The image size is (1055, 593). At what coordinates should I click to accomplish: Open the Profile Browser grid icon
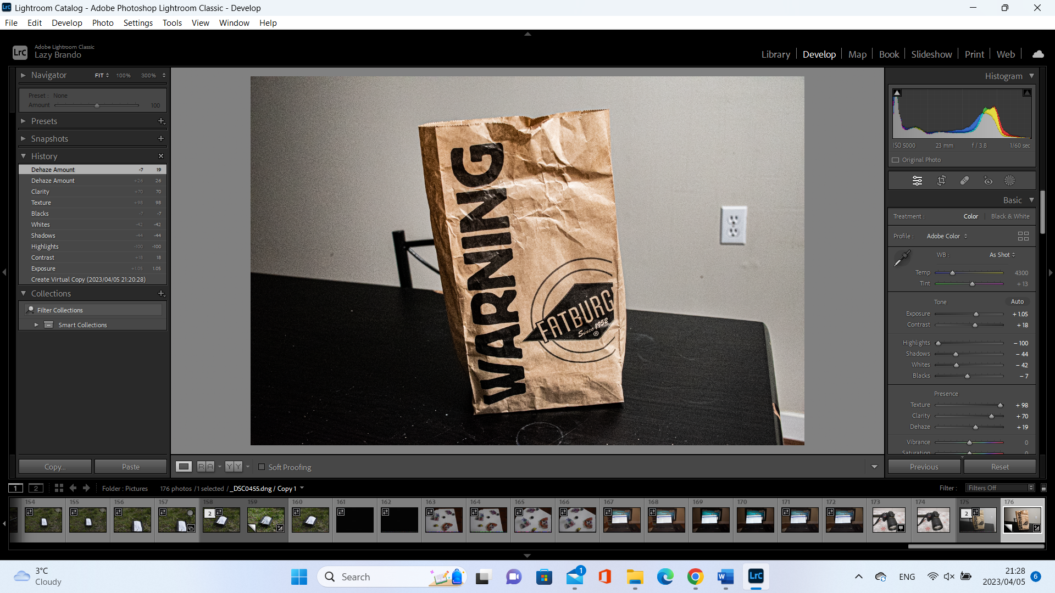pyautogui.click(x=1023, y=236)
